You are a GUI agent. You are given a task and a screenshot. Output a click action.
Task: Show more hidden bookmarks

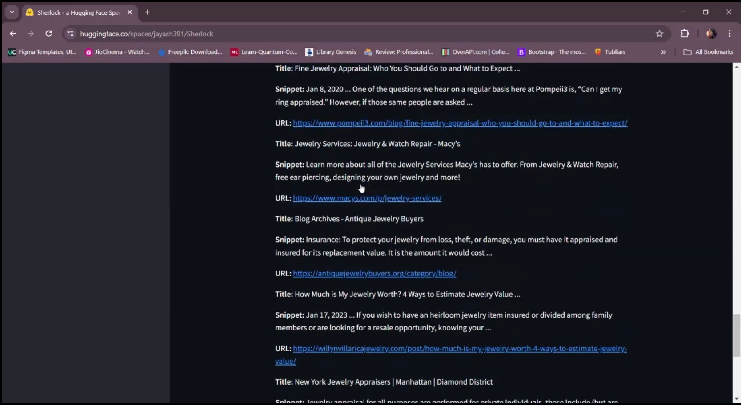coord(663,52)
